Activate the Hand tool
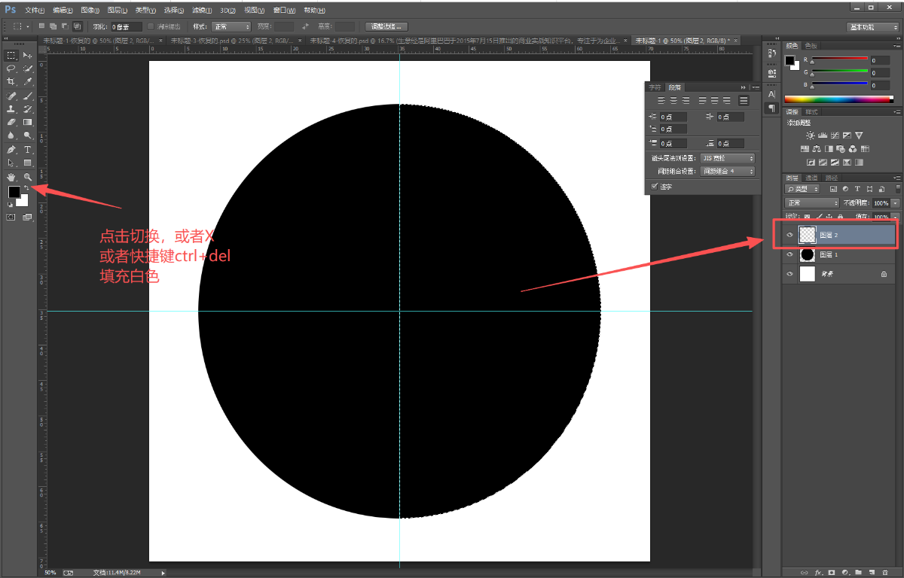 11,177
